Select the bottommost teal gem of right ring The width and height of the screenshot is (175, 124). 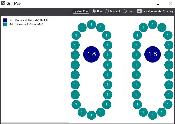[x=153, y=115]
